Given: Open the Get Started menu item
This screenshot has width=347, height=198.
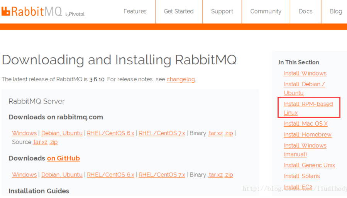Looking at the screenshot, I should (x=178, y=12).
